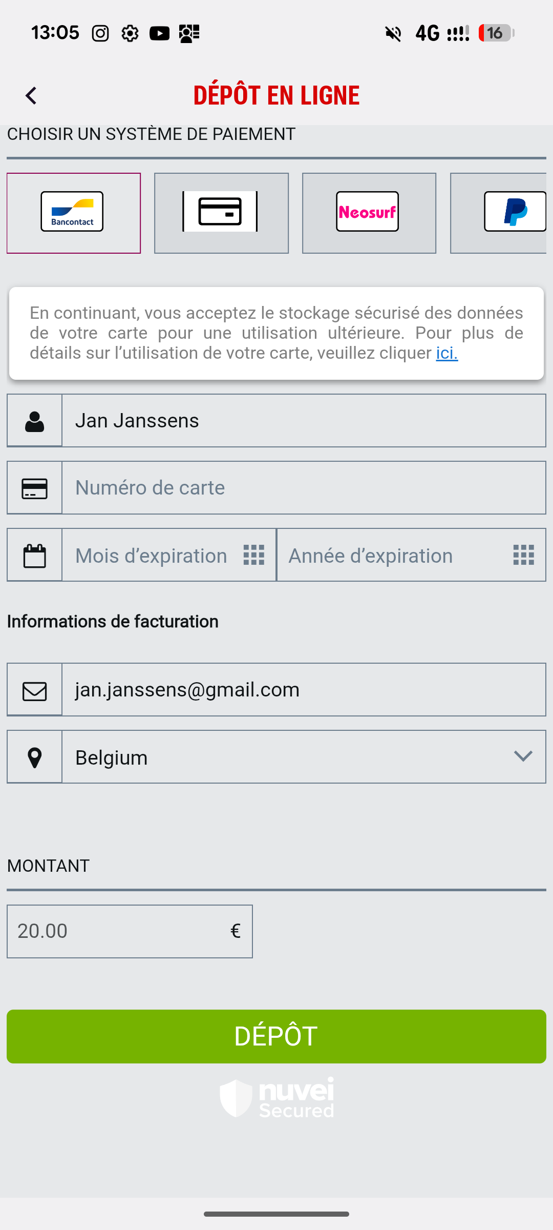Open Mois d'expiration picker
553x1230 pixels.
[x=169, y=556]
